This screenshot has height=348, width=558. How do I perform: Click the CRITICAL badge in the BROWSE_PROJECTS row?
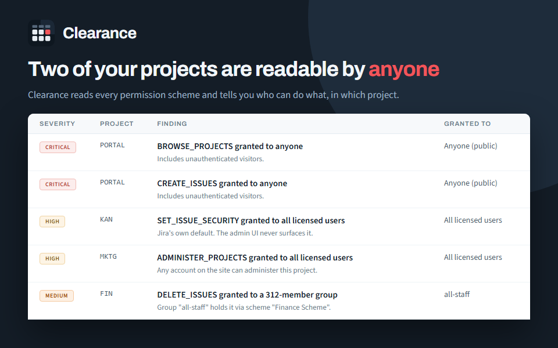58,147
